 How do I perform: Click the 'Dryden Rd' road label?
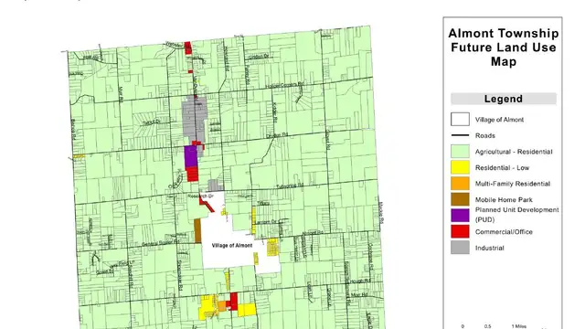pyautogui.click(x=277, y=135)
